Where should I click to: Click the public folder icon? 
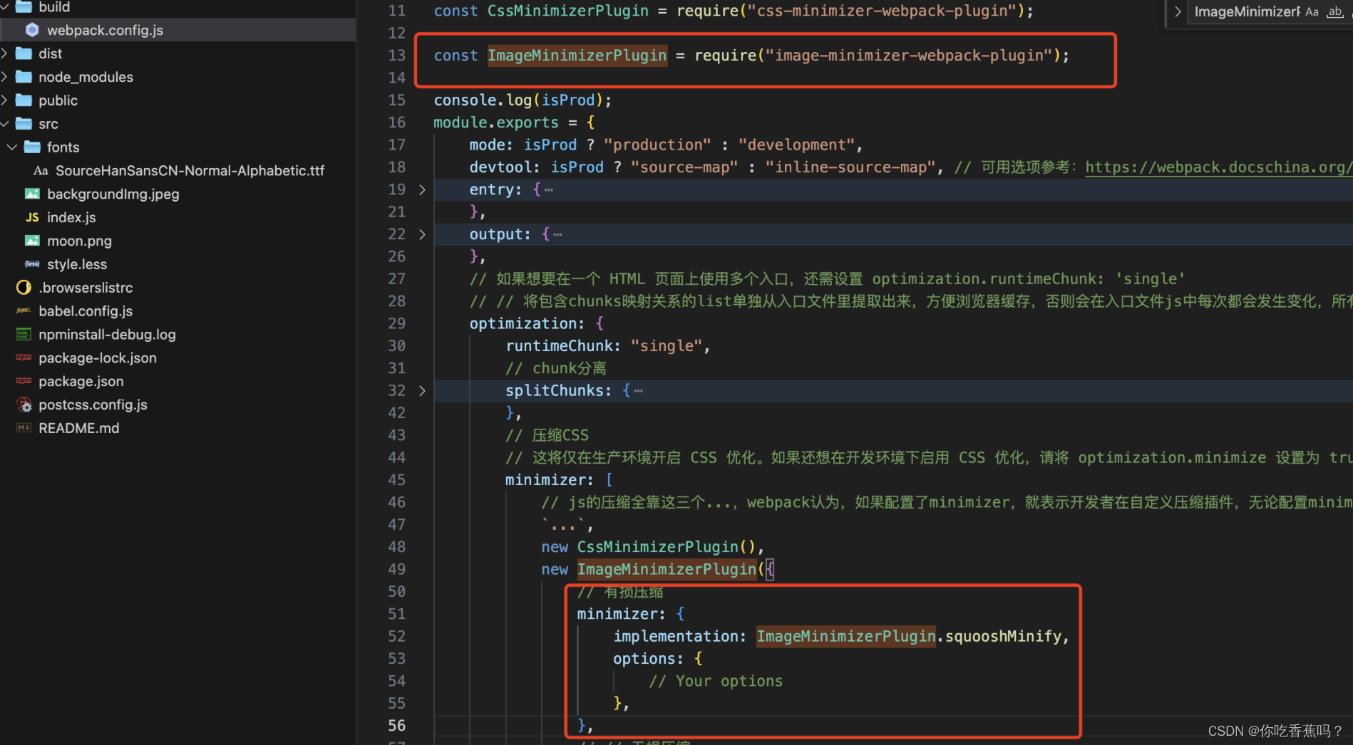coord(24,100)
